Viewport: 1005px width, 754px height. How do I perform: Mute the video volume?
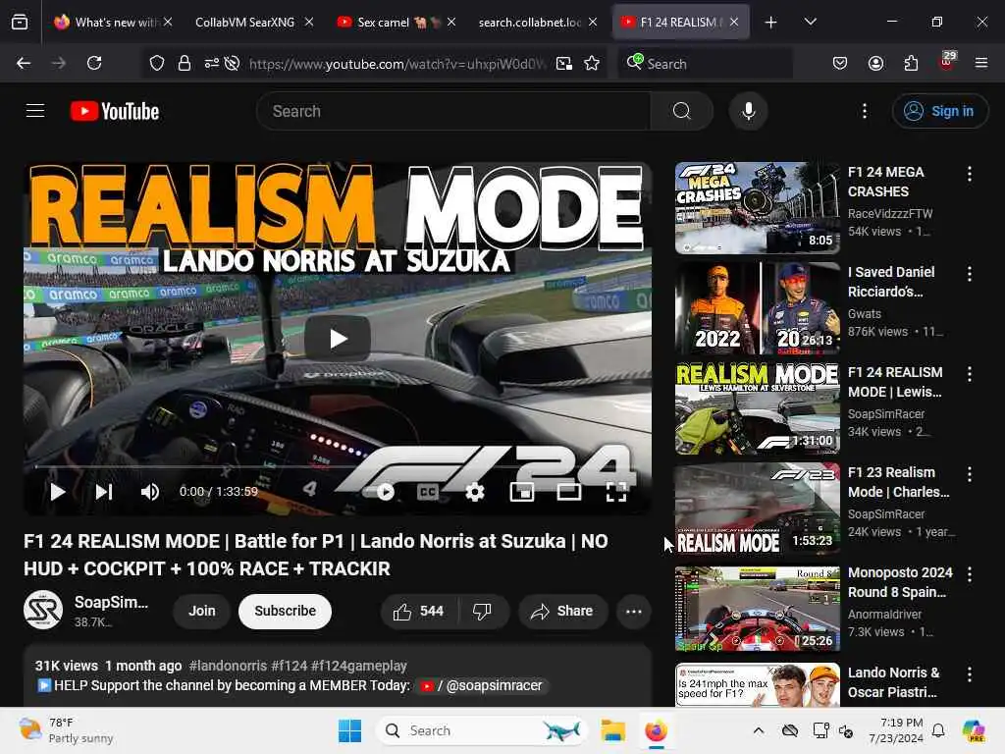(x=149, y=492)
